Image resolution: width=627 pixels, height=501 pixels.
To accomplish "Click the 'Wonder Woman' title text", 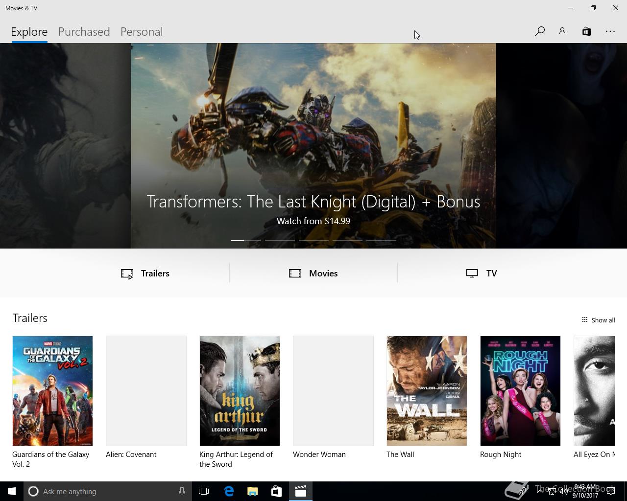I will (319, 455).
